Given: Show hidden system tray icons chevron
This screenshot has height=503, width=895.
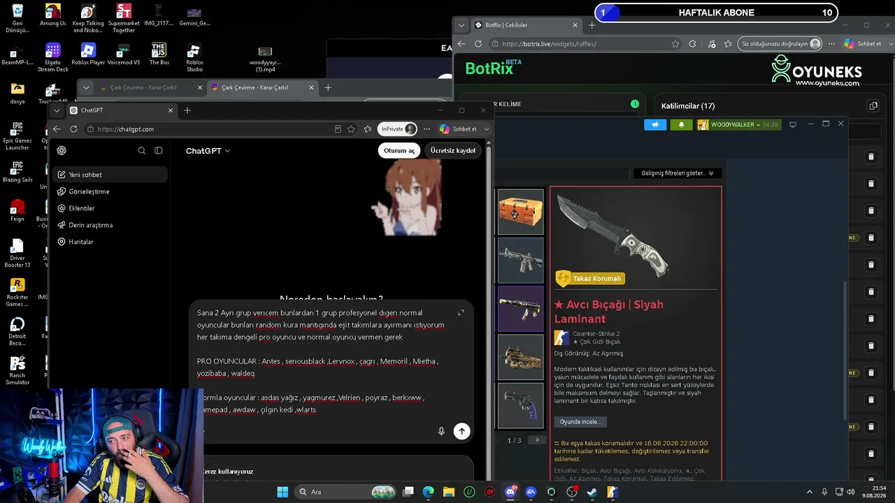Looking at the screenshot, I should pos(810,492).
